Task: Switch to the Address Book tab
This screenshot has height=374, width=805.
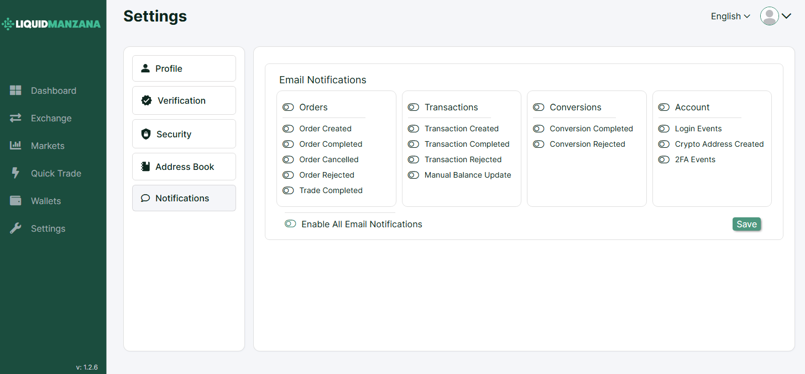Action: coord(184,167)
